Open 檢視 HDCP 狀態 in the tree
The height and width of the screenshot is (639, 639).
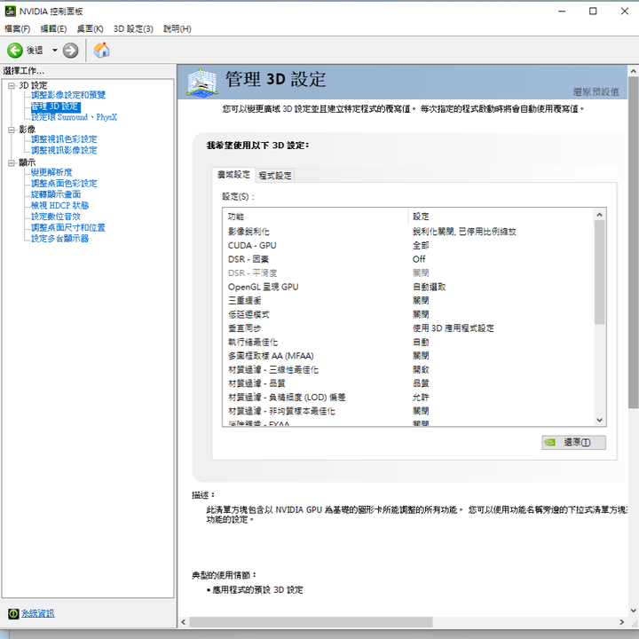(60, 205)
